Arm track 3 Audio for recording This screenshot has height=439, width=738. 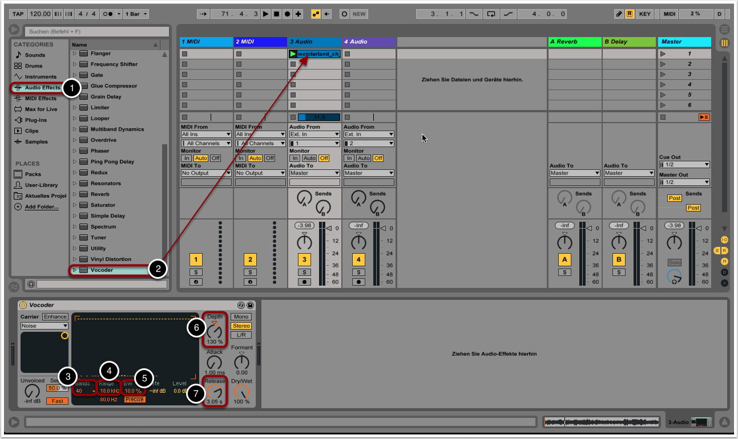(x=304, y=282)
